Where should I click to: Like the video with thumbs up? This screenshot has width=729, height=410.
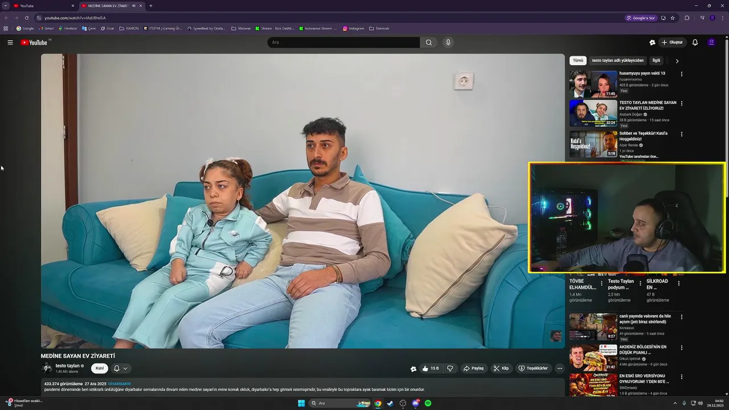pyautogui.click(x=430, y=368)
